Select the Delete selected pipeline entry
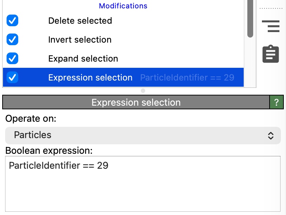 tap(80, 21)
